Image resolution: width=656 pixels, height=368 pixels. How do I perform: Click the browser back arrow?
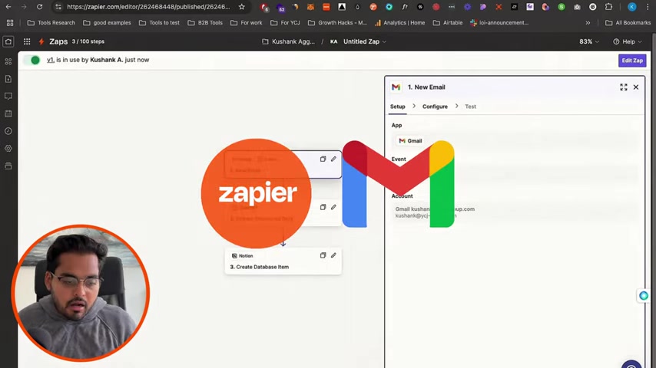pos(8,7)
